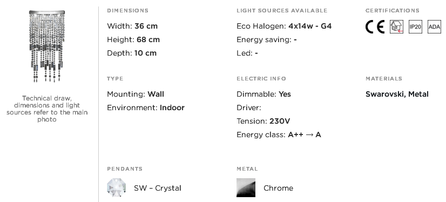Screen dimensions: 446x202
Task: Click the Width 36 cm dimension
Action: click(x=132, y=26)
